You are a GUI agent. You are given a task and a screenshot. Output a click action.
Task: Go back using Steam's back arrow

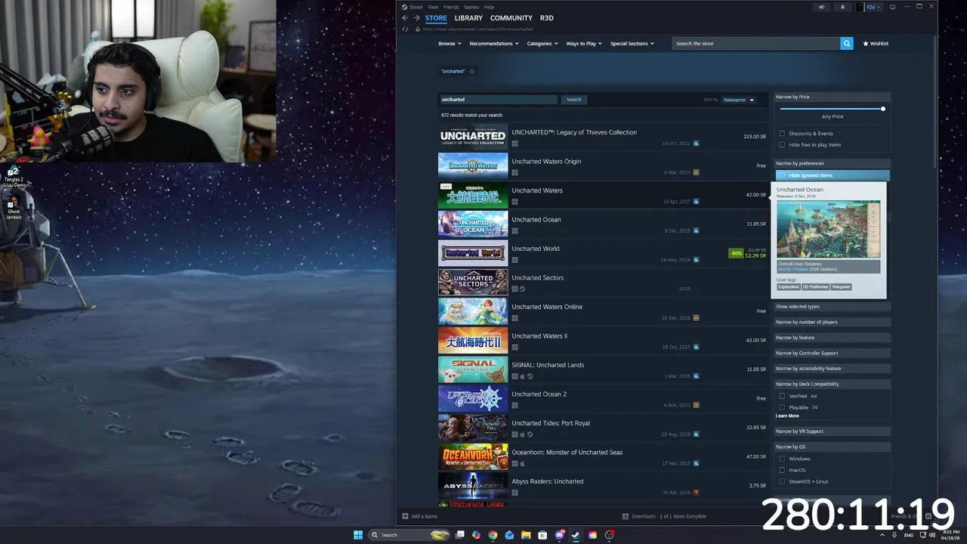click(405, 18)
